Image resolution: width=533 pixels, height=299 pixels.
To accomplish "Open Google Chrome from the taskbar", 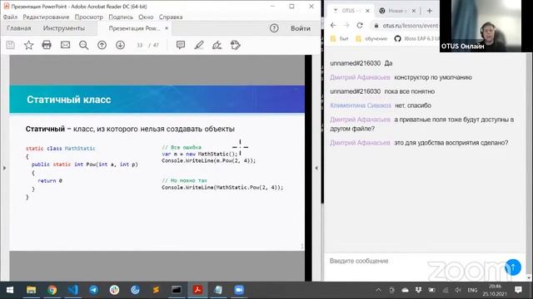I will (52, 290).
